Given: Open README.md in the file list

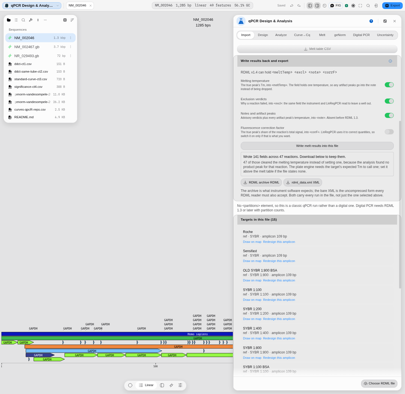Looking at the screenshot, I should coord(40,117).
